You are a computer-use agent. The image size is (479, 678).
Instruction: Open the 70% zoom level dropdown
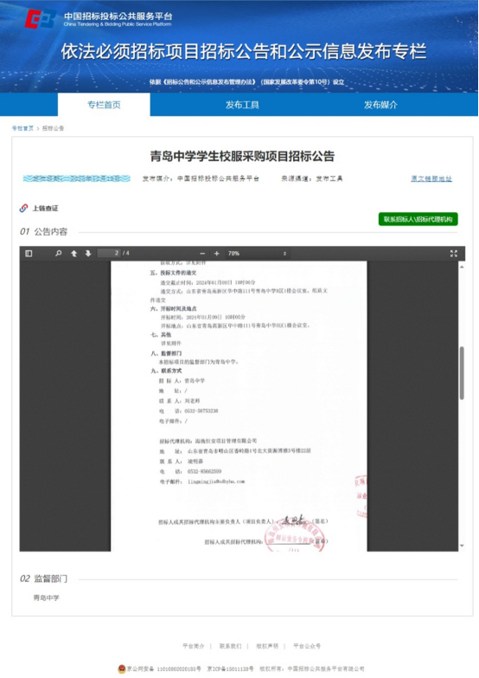[257, 254]
